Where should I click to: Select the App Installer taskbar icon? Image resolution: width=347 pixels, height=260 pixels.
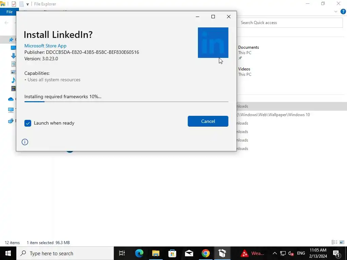coord(222,253)
